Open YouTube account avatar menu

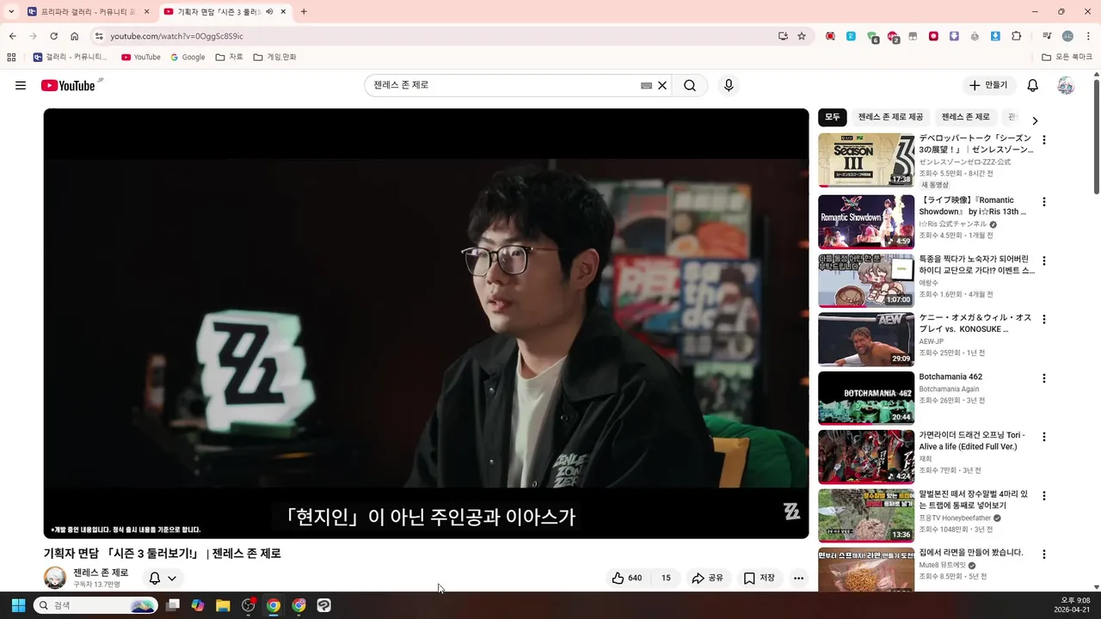pyautogui.click(x=1066, y=85)
